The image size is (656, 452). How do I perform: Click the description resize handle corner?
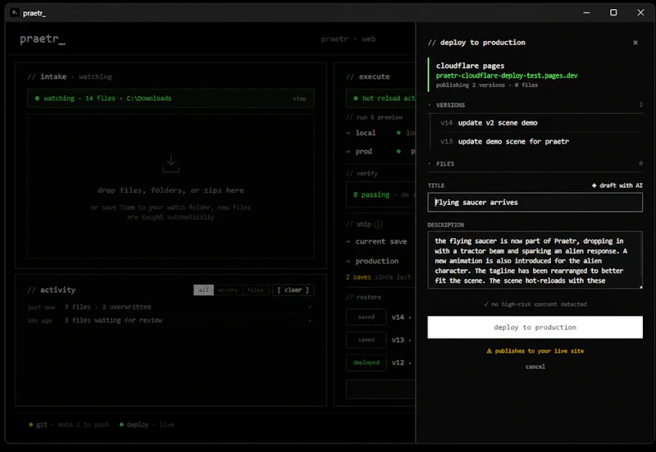click(640, 287)
